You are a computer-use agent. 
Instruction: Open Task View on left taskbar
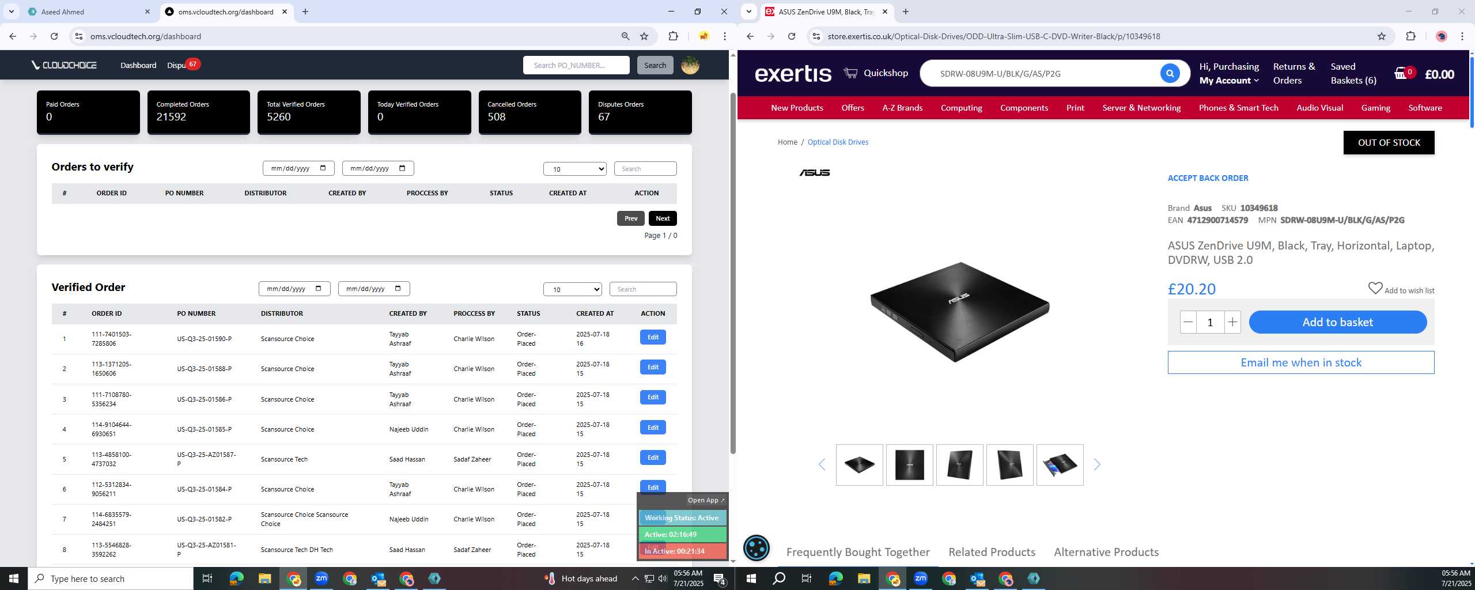click(207, 578)
